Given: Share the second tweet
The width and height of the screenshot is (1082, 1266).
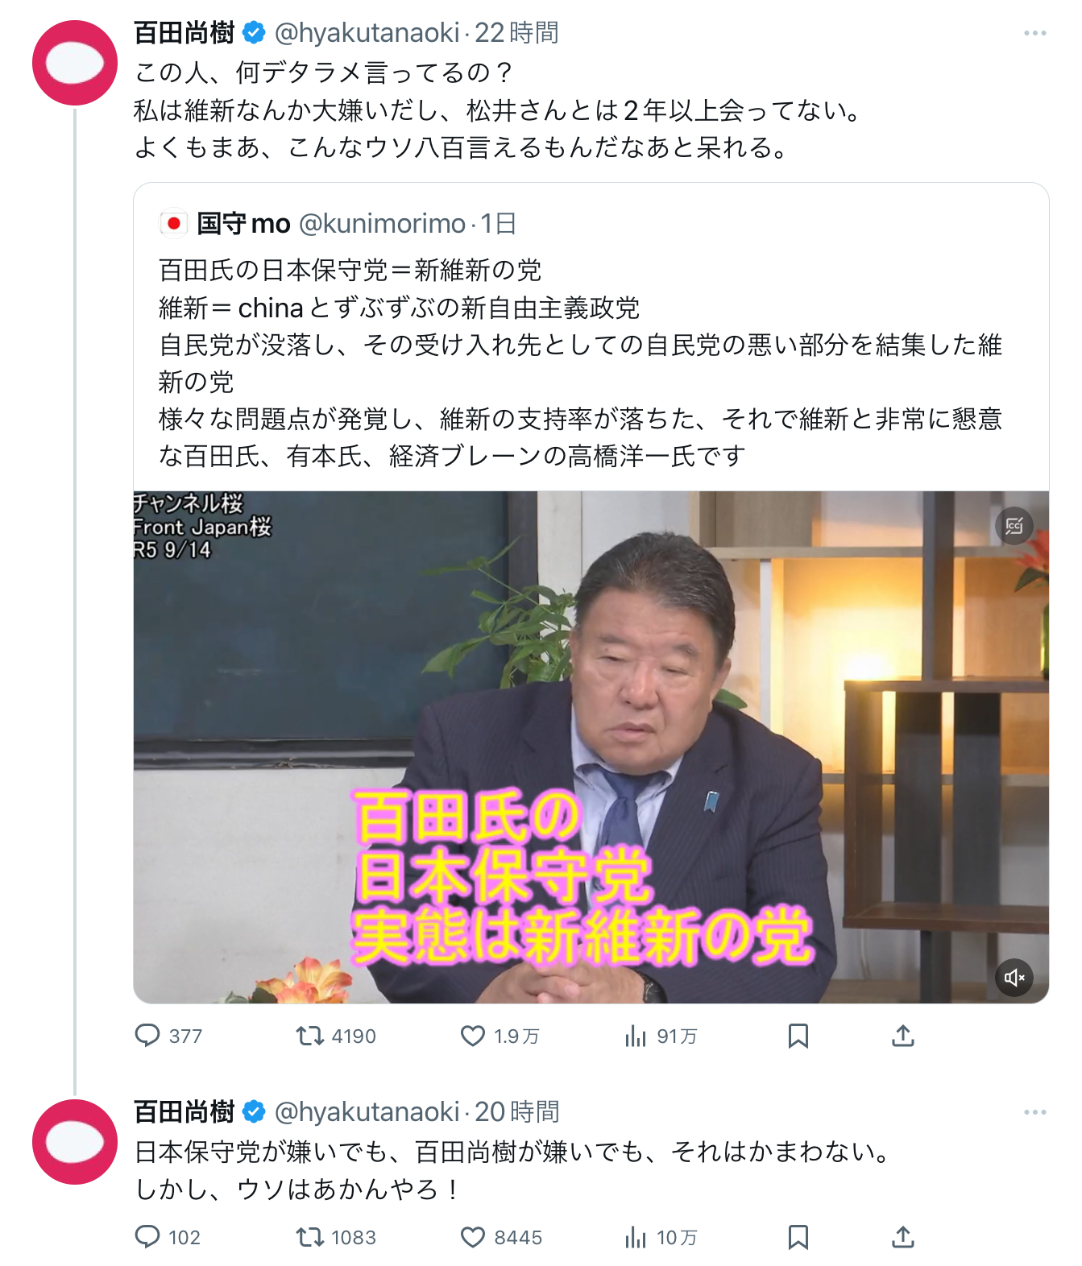Looking at the screenshot, I should tap(903, 1237).
